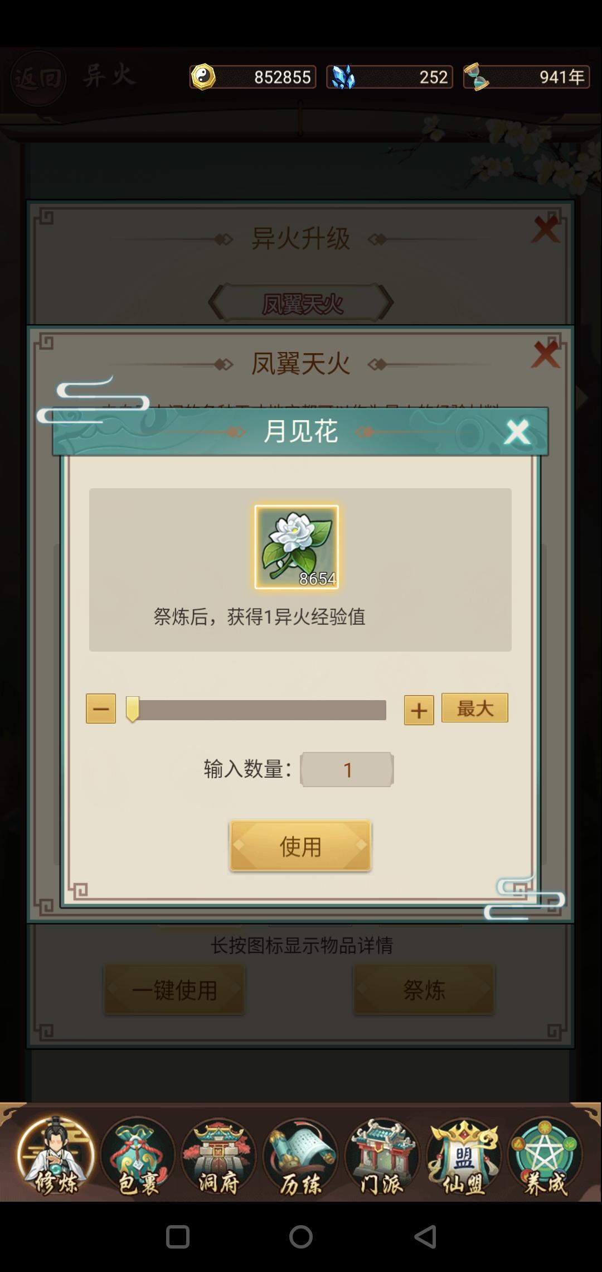
Task: Tap the blue crystal currency icon
Action: (x=343, y=77)
